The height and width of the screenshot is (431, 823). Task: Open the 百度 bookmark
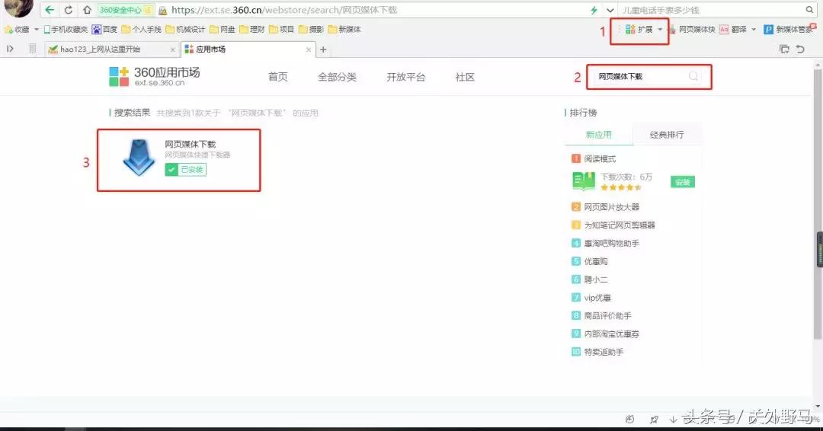pos(104,30)
